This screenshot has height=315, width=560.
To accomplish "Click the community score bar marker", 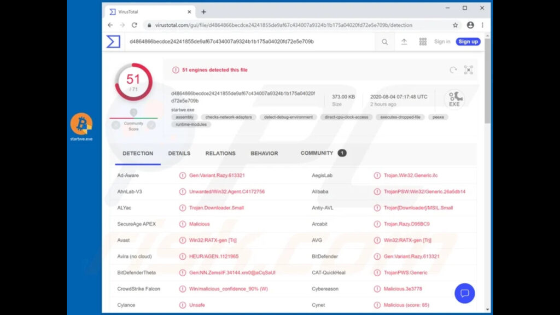I will (x=133, y=113).
